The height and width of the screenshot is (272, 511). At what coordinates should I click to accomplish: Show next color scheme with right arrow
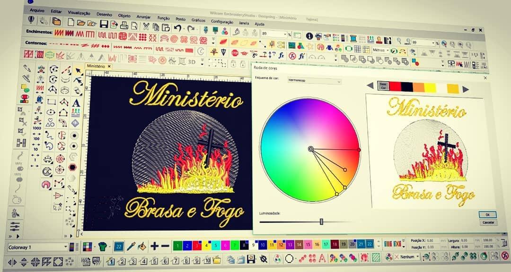click(466, 89)
